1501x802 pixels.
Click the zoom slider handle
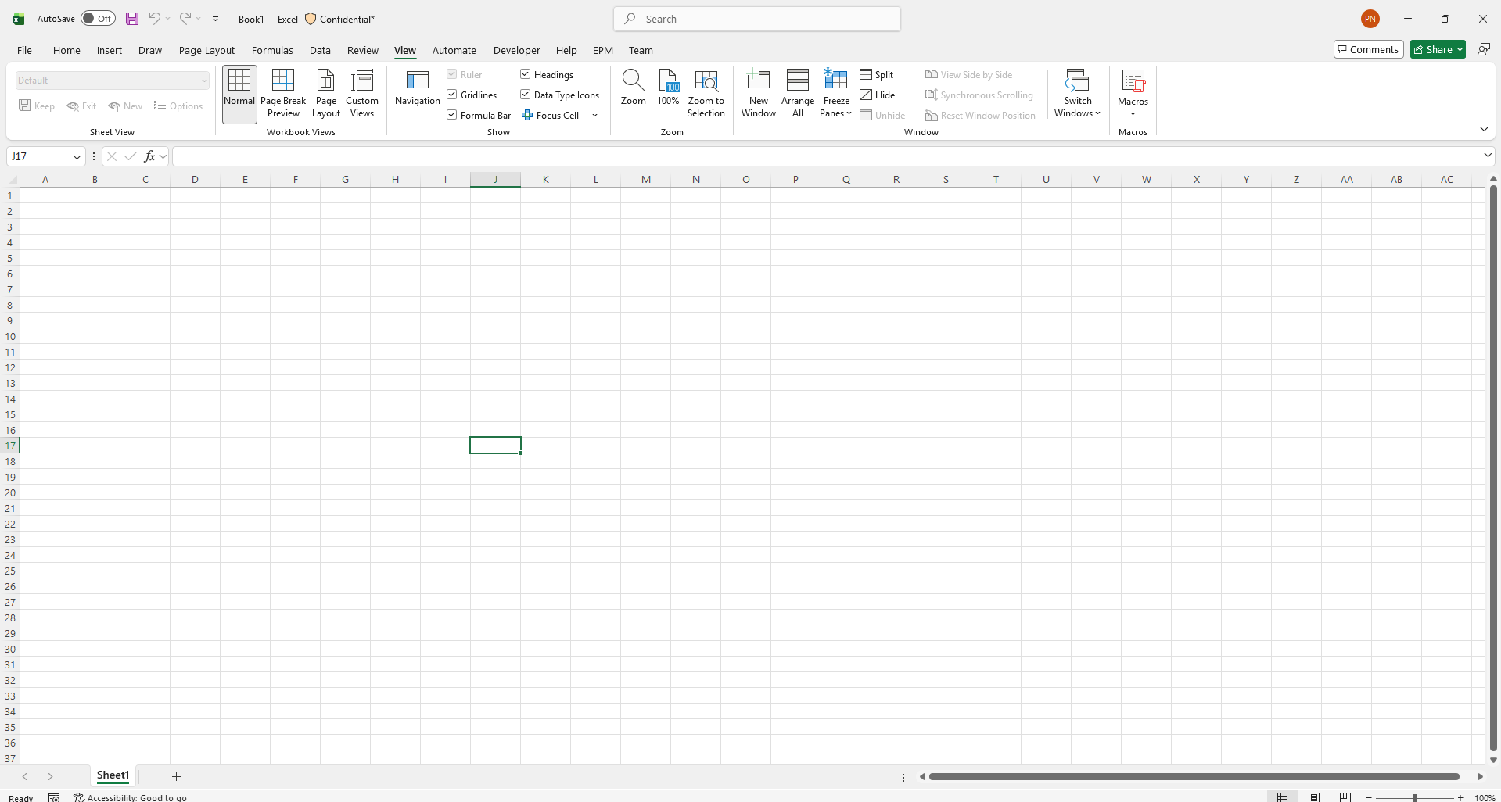[x=1415, y=797]
